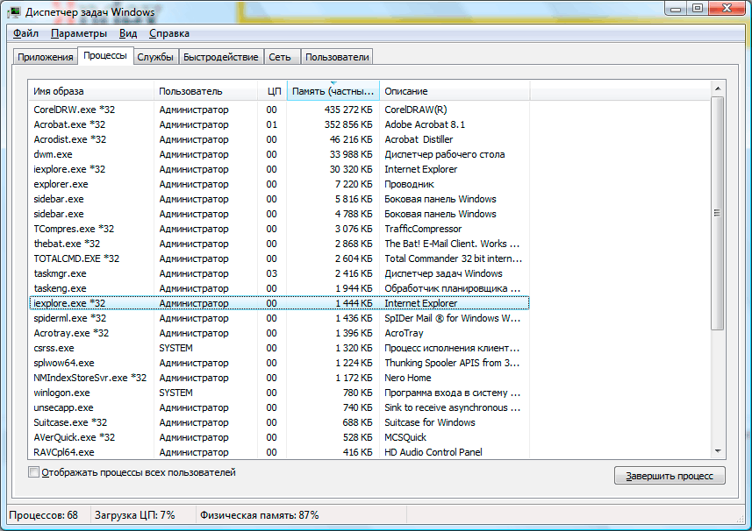Open the Параметры menu

[79, 33]
